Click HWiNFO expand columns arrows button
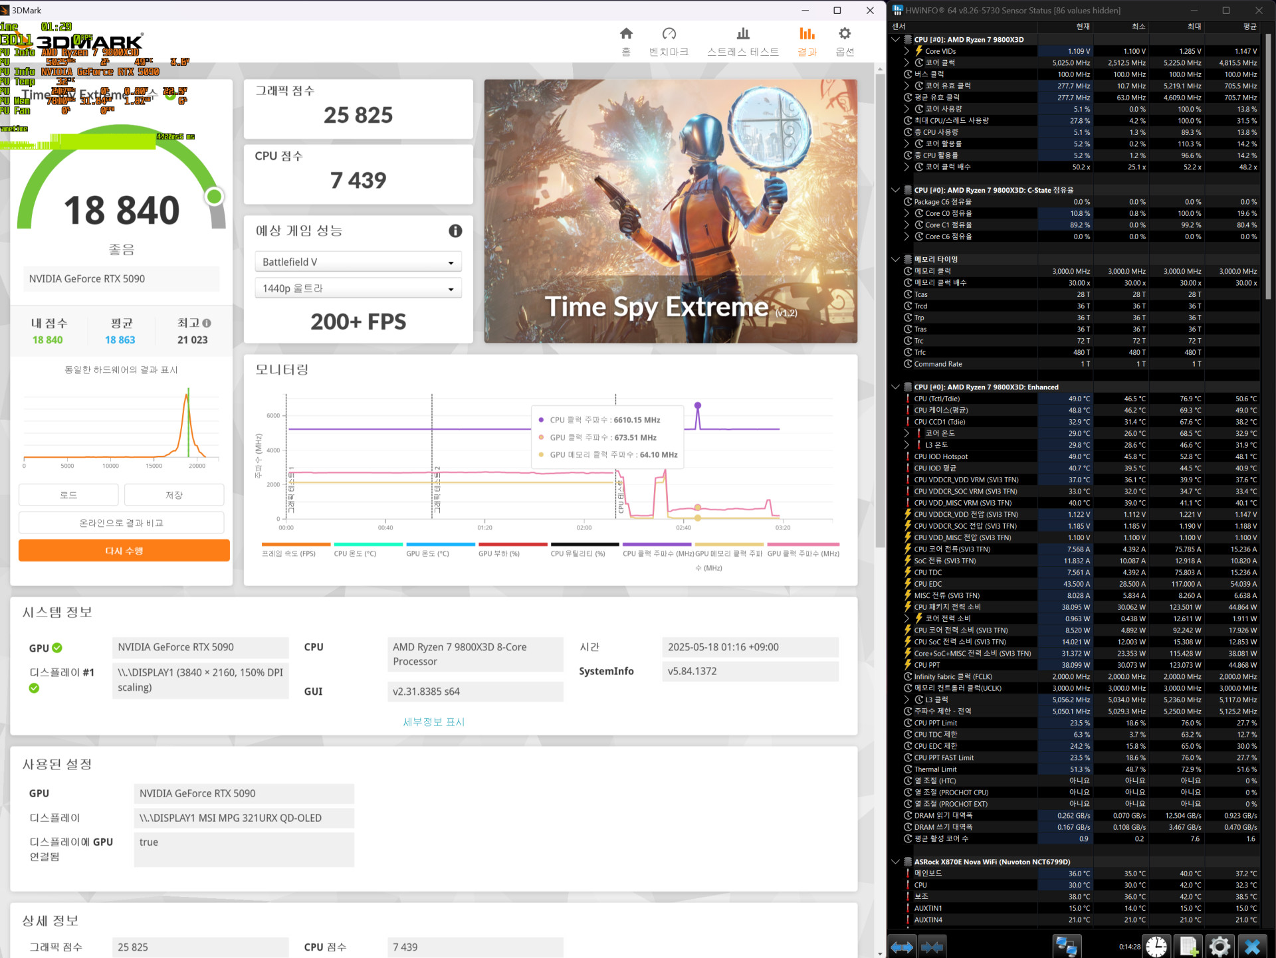The image size is (1276, 958). pos(902,947)
